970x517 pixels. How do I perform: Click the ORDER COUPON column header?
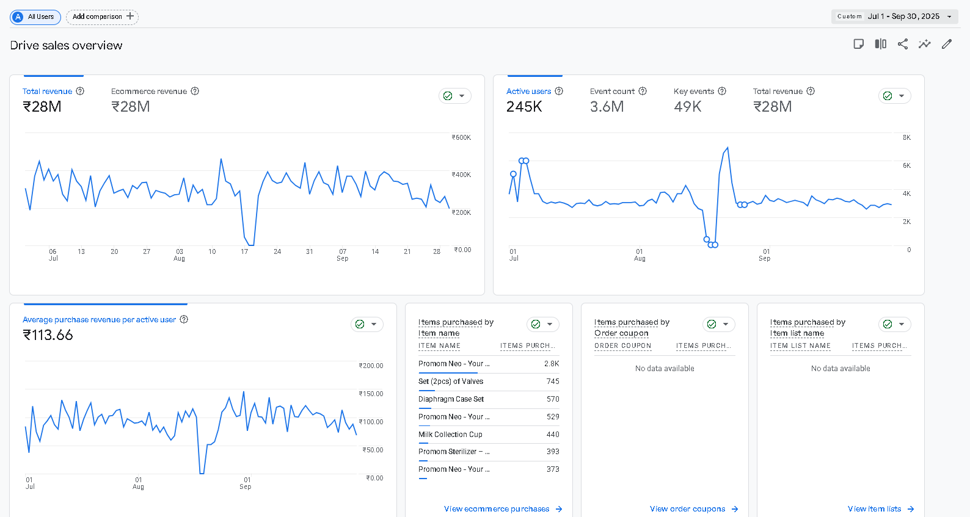[x=622, y=346]
